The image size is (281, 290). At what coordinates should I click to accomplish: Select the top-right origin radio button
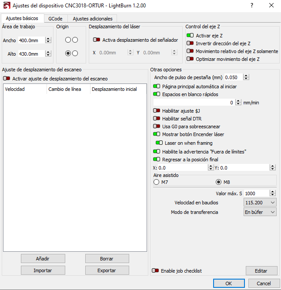click(x=75, y=40)
